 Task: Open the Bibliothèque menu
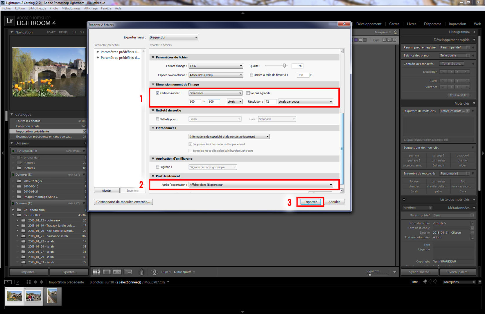(x=37, y=8)
